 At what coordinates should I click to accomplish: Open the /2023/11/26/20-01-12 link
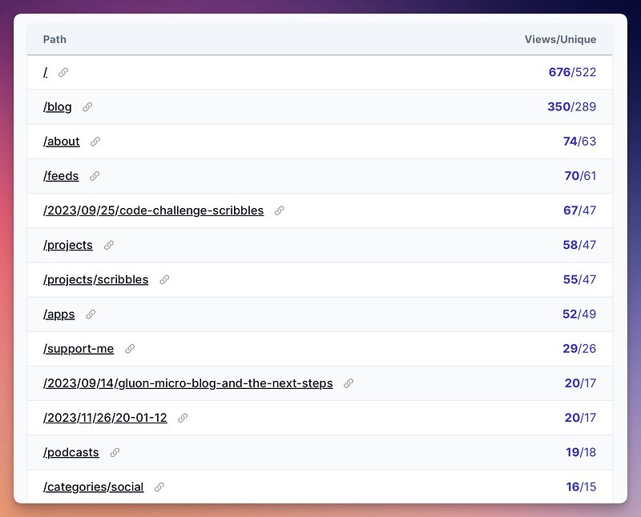click(105, 418)
